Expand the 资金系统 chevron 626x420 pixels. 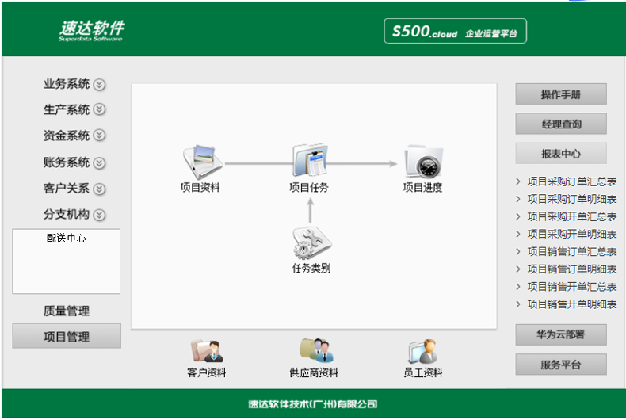[99, 136]
